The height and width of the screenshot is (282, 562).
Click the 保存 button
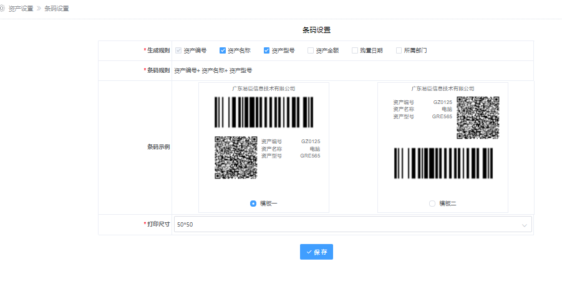click(316, 252)
